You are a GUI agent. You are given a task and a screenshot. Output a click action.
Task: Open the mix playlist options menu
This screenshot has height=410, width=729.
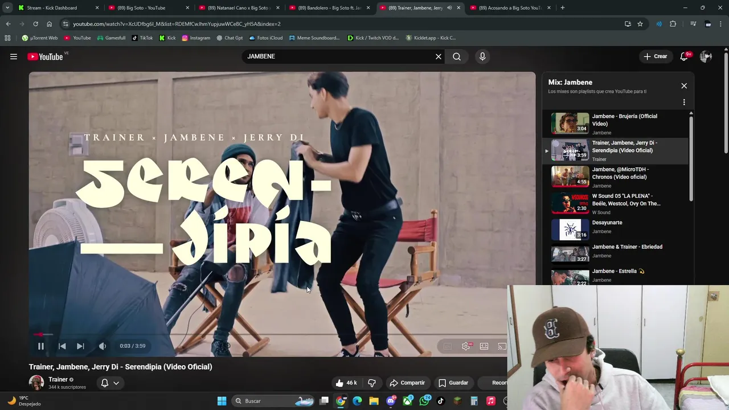click(x=684, y=102)
